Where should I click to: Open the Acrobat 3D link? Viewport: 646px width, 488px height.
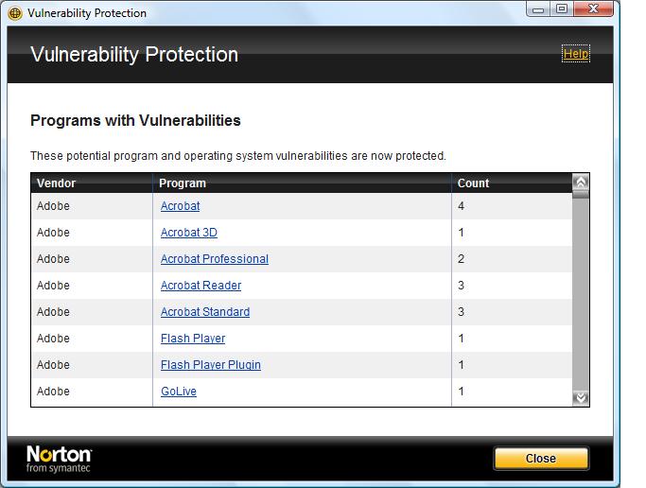[x=188, y=233]
